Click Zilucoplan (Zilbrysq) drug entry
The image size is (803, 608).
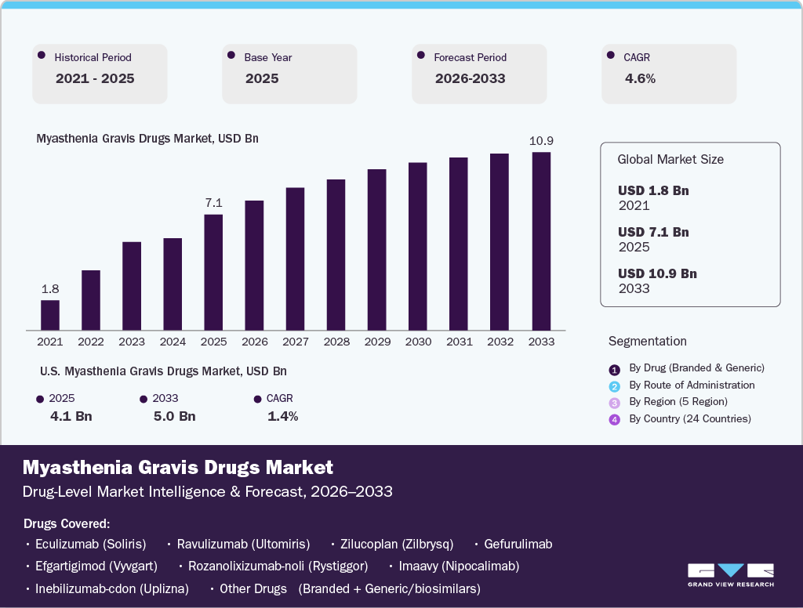point(397,544)
